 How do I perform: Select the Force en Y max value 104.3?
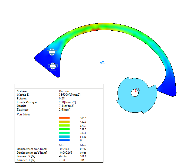pyautogui.click(x=83, y=160)
